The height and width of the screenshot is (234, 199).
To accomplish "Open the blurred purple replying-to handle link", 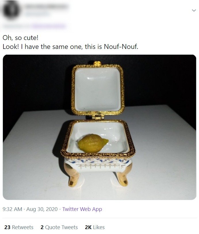I will pos(49,26).
